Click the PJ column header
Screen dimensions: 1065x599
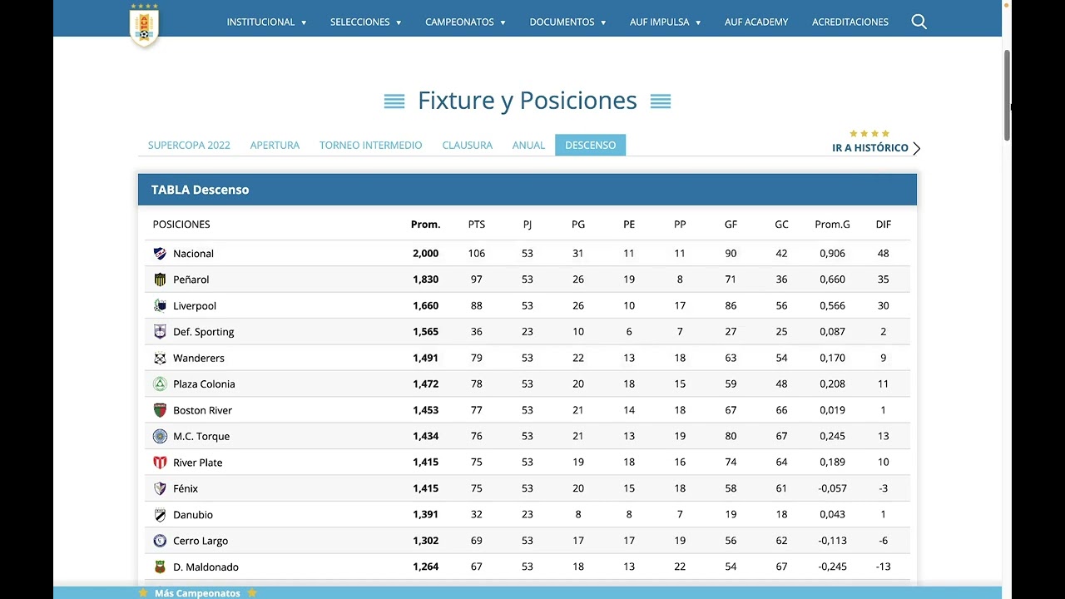point(528,225)
